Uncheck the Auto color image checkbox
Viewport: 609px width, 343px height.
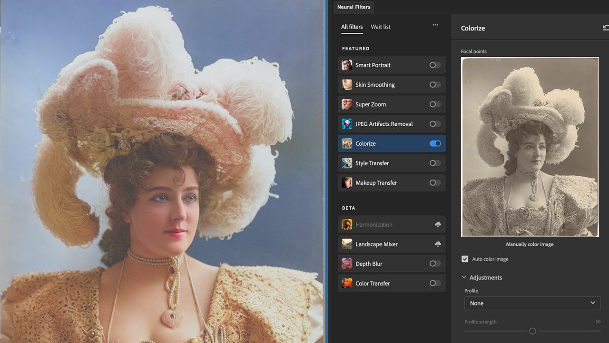(x=465, y=259)
